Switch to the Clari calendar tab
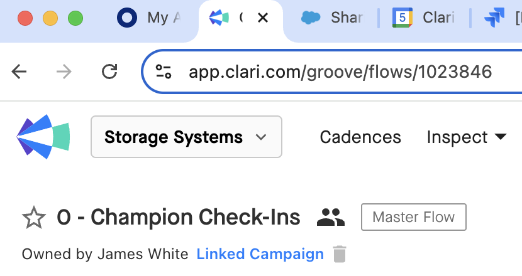The height and width of the screenshot is (276, 522). 423,18
